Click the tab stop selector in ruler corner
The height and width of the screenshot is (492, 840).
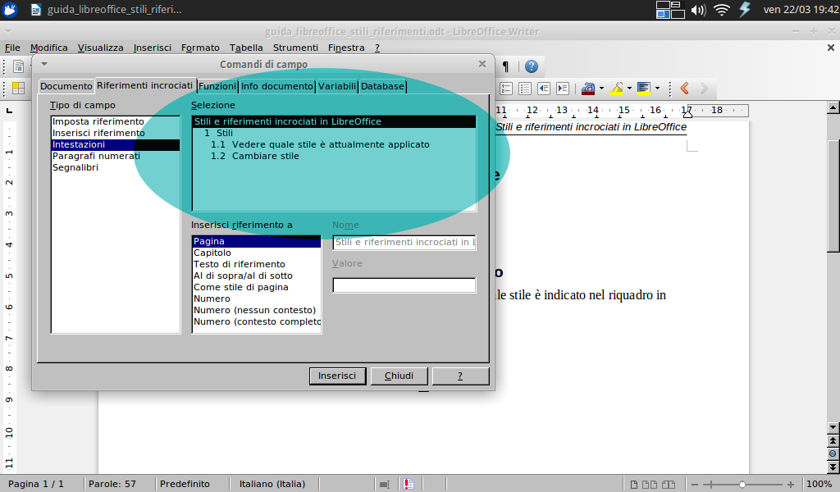point(9,111)
